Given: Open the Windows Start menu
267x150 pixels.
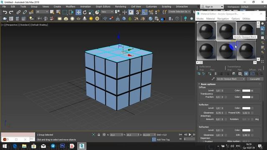Looking at the screenshot, I should pyautogui.click(x=5, y=146).
